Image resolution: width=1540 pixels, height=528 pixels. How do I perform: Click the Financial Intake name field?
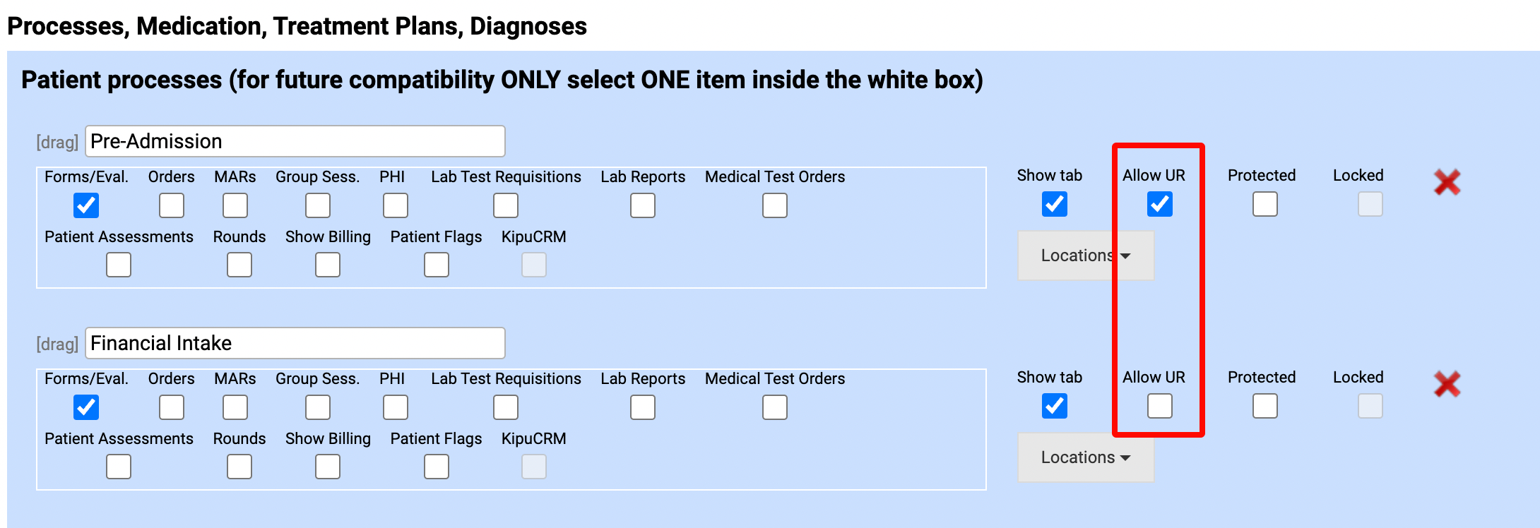(295, 344)
